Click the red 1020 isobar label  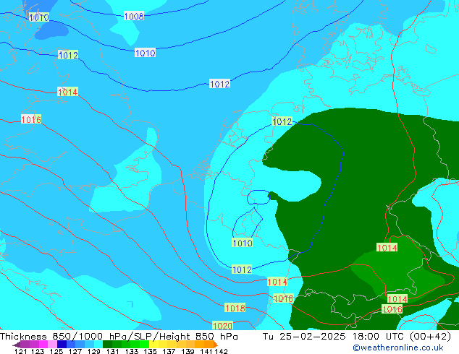223,326
